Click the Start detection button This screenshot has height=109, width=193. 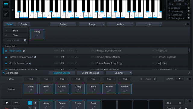click(15, 31)
